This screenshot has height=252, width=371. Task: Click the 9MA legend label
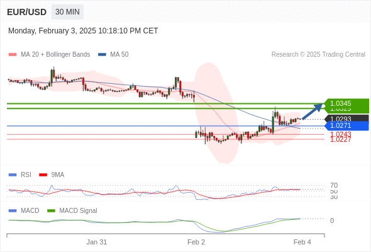tap(58, 175)
